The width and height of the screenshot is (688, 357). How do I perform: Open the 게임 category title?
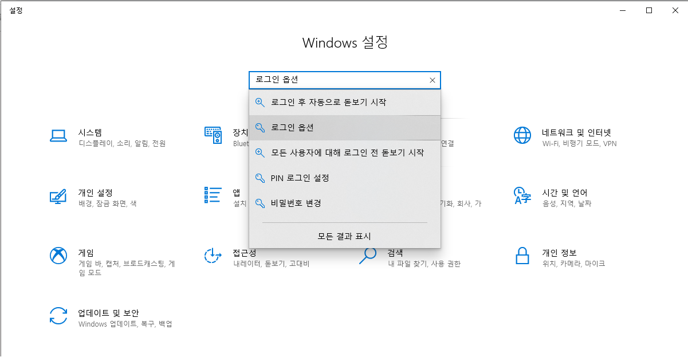[x=86, y=253]
